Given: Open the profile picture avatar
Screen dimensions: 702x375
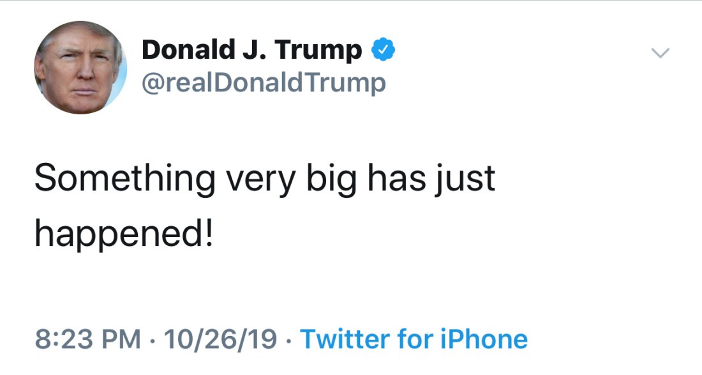Looking at the screenshot, I should (x=80, y=68).
